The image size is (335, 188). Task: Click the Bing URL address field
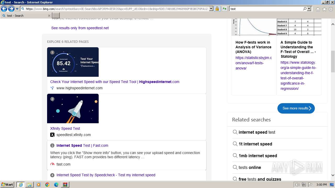(117, 9)
